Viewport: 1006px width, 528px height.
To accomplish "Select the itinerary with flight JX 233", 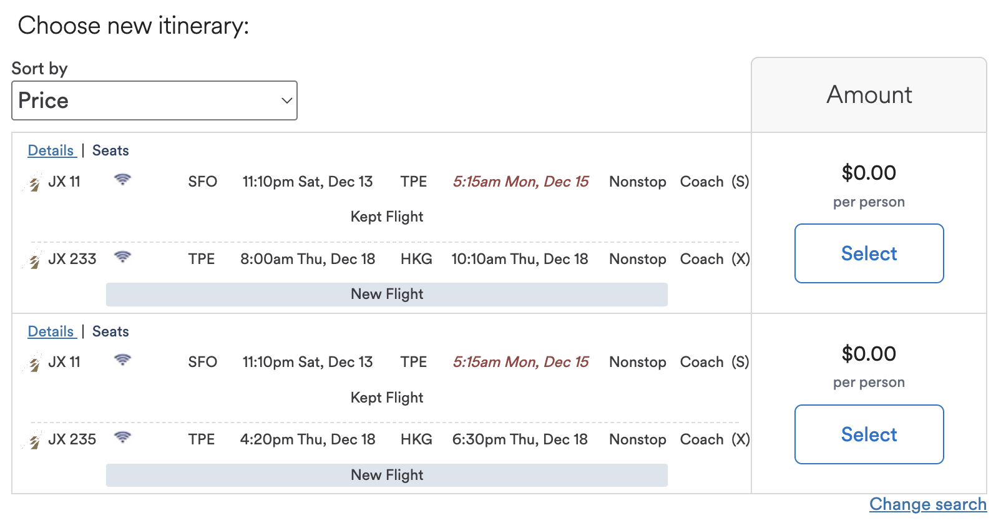I will [869, 253].
